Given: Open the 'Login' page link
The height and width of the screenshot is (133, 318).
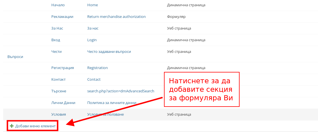Looking at the screenshot, I should tap(92, 40).
